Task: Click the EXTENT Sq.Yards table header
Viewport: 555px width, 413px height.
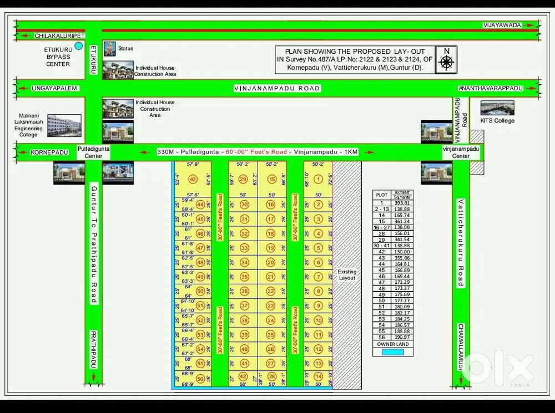Action: (x=402, y=195)
